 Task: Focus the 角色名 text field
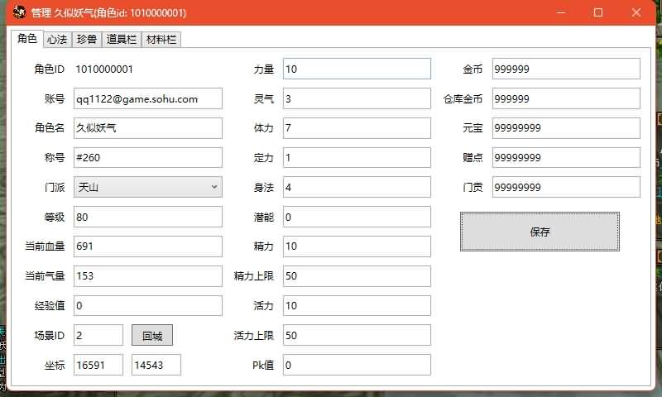pos(148,128)
